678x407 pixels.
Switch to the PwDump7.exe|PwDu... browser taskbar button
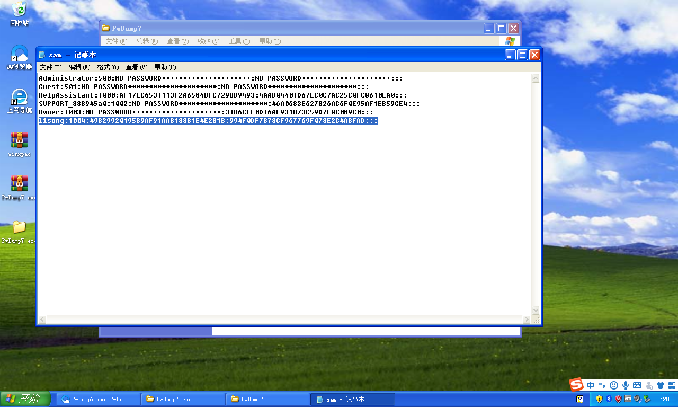pos(99,399)
